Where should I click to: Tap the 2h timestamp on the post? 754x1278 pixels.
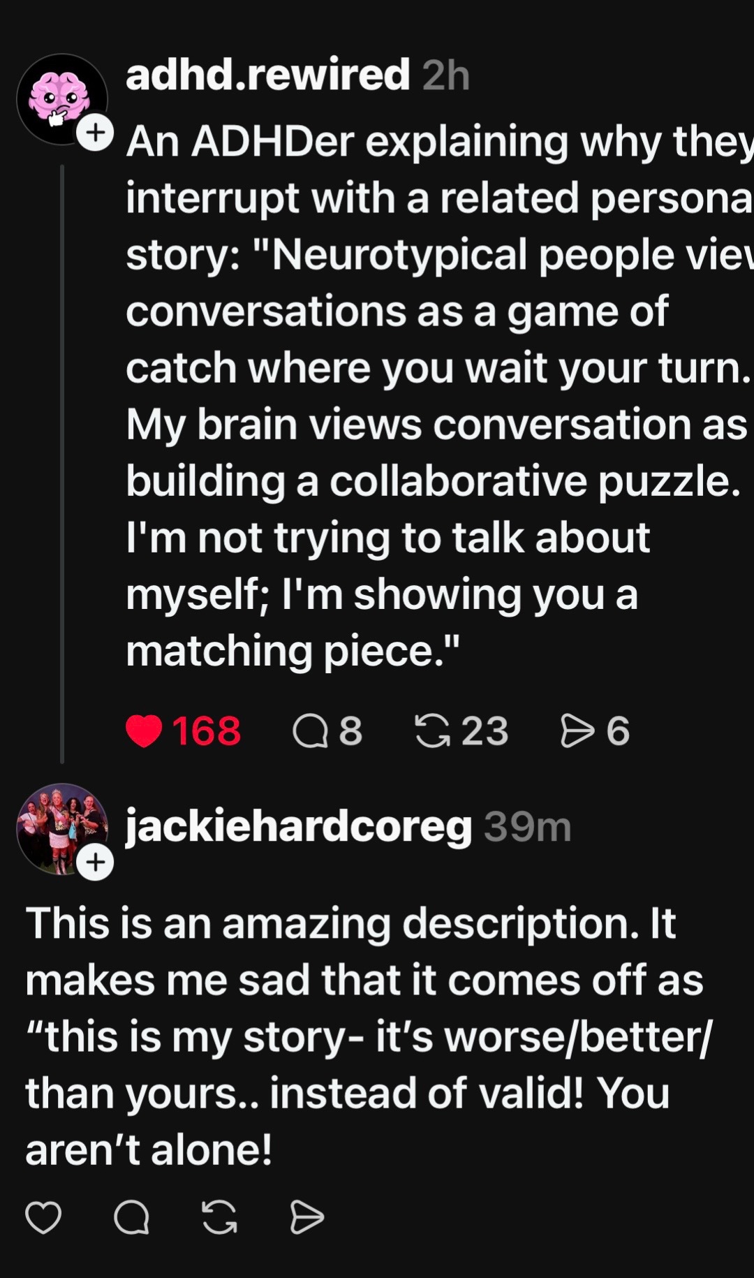[446, 75]
